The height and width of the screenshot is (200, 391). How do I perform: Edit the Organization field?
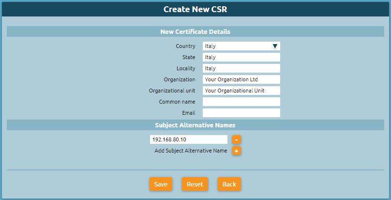tap(241, 79)
